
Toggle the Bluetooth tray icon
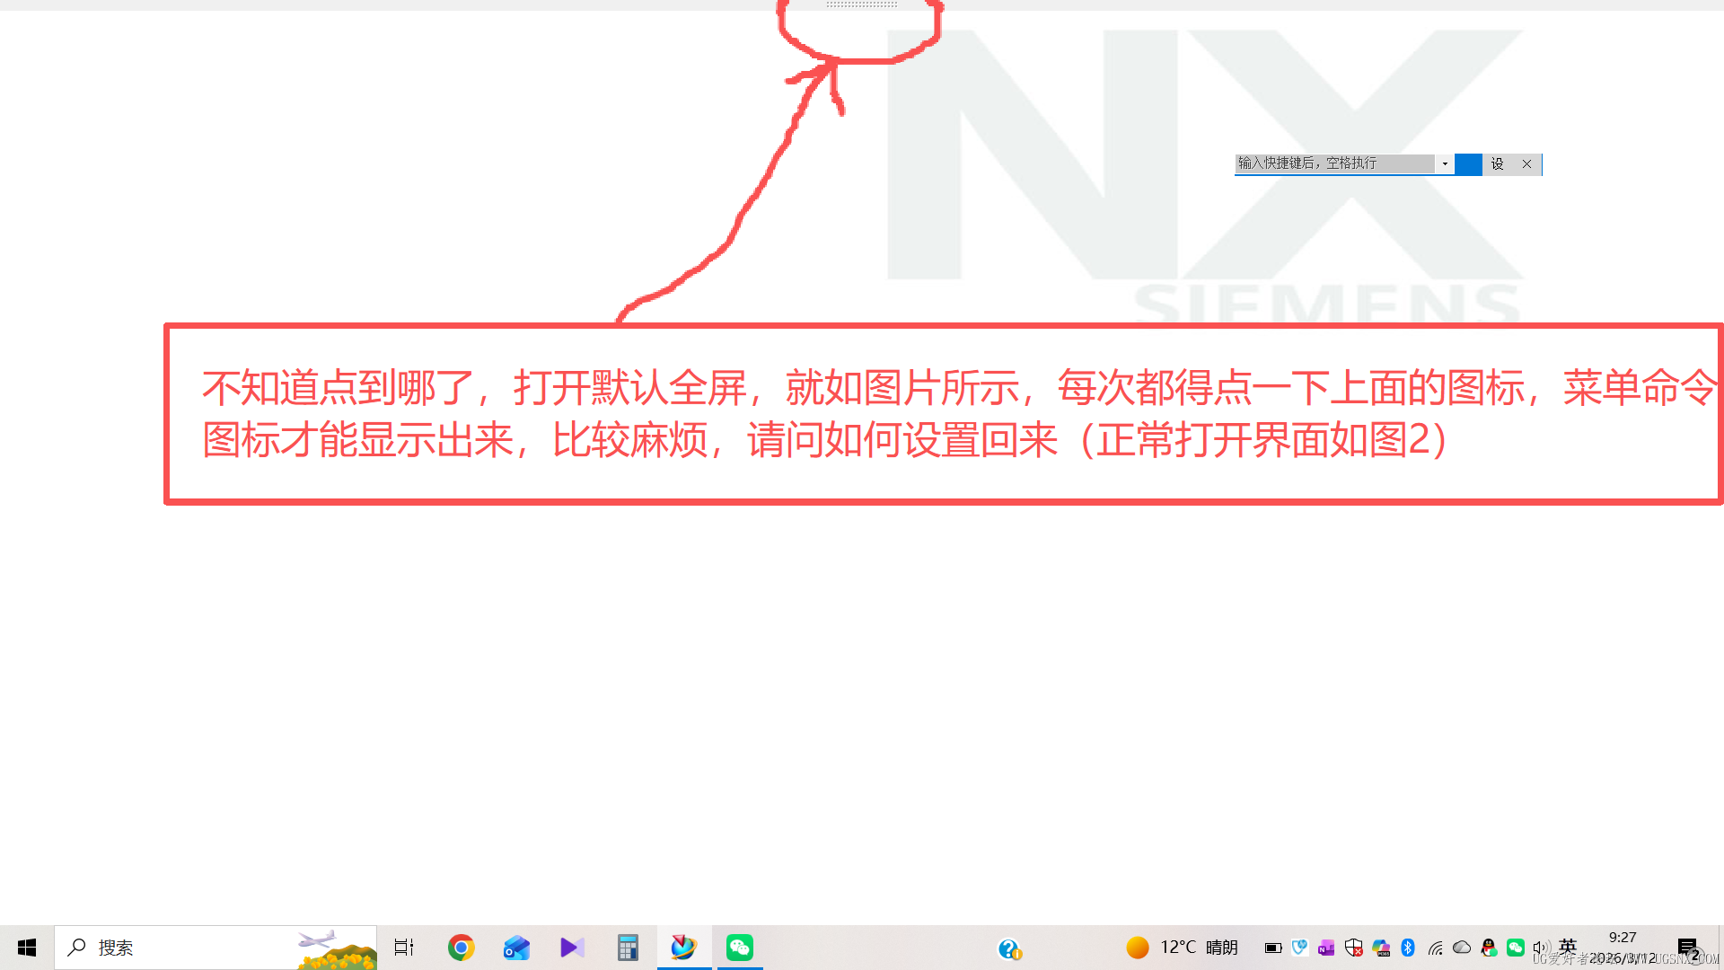[1408, 948]
